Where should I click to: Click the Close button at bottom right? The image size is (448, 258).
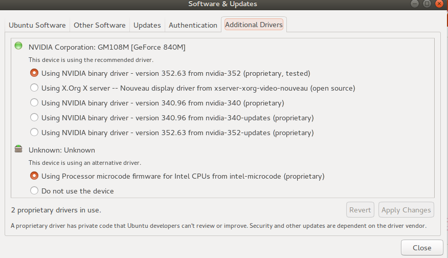[x=422, y=248]
